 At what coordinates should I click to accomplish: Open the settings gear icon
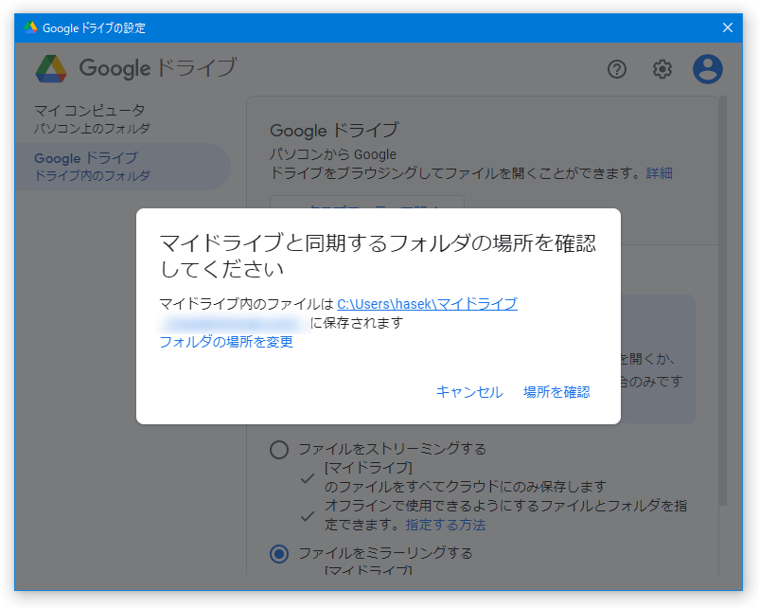[x=662, y=69]
